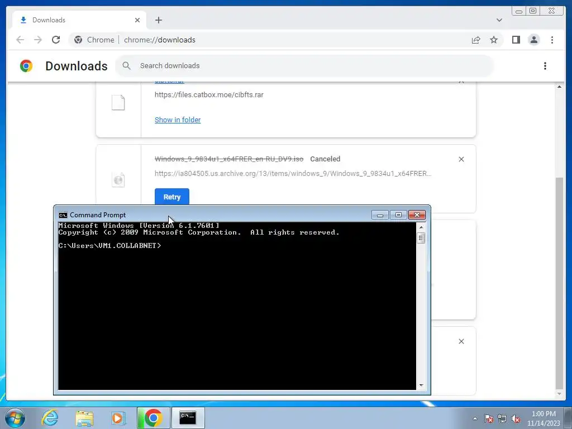Click the files.catbox.moe cibfts.rar URL text
The image size is (572, 429).
point(209,95)
